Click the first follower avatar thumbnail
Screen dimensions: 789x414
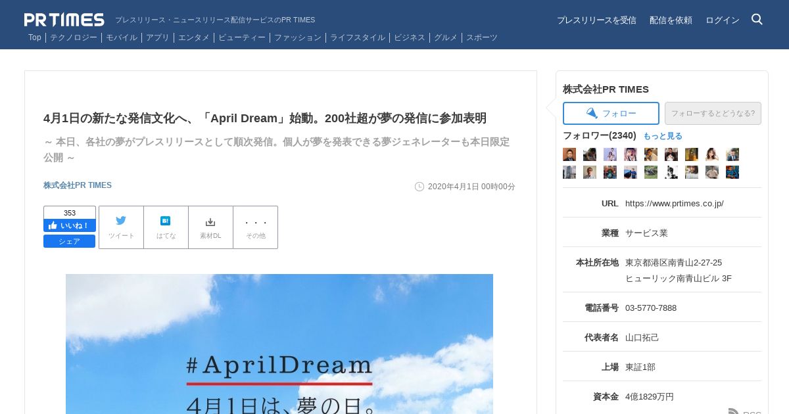click(569, 154)
